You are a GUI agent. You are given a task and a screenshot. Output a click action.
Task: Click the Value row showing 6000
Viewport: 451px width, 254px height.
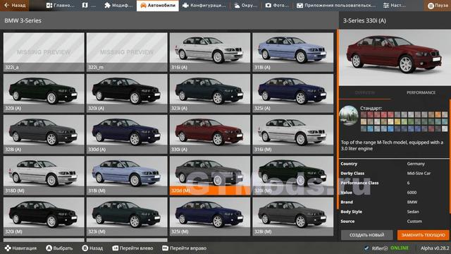(394, 193)
